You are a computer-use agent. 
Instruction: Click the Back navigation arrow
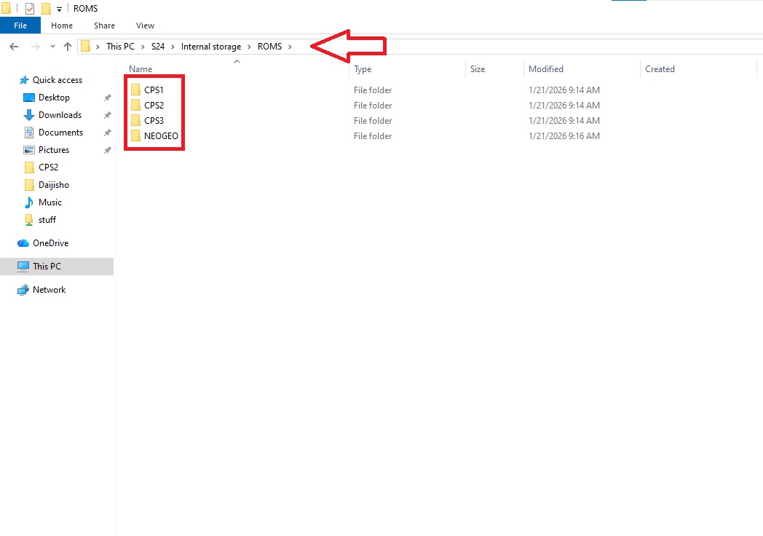click(14, 47)
